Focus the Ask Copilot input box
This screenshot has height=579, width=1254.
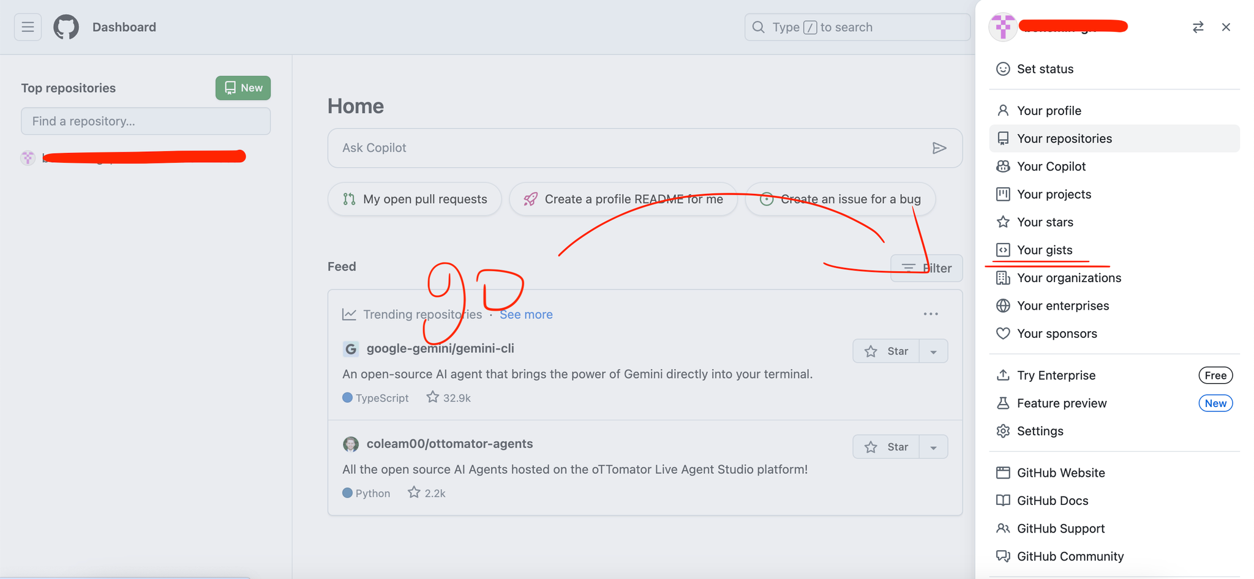pos(645,148)
